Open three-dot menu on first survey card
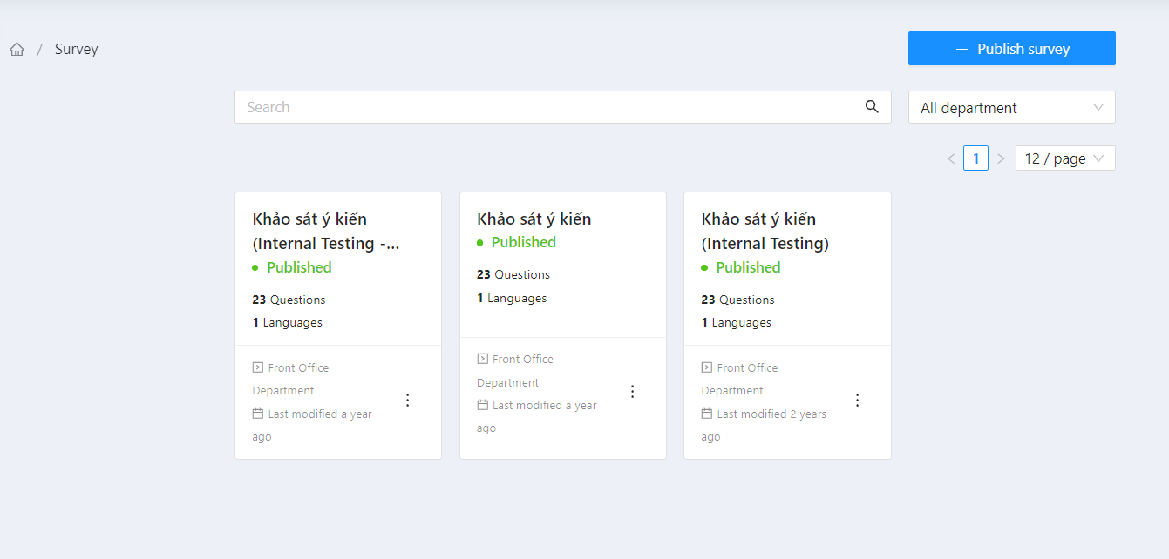Image resolution: width=1169 pixels, height=559 pixels. pyautogui.click(x=407, y=401)
